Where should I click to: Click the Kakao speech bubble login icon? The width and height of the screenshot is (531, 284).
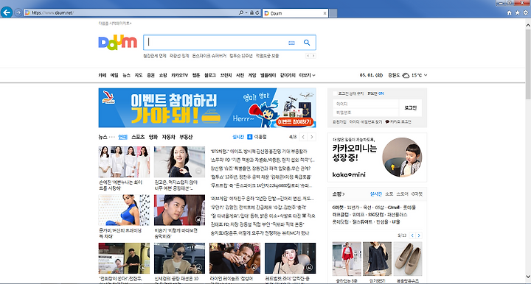[x=387, y=122]
